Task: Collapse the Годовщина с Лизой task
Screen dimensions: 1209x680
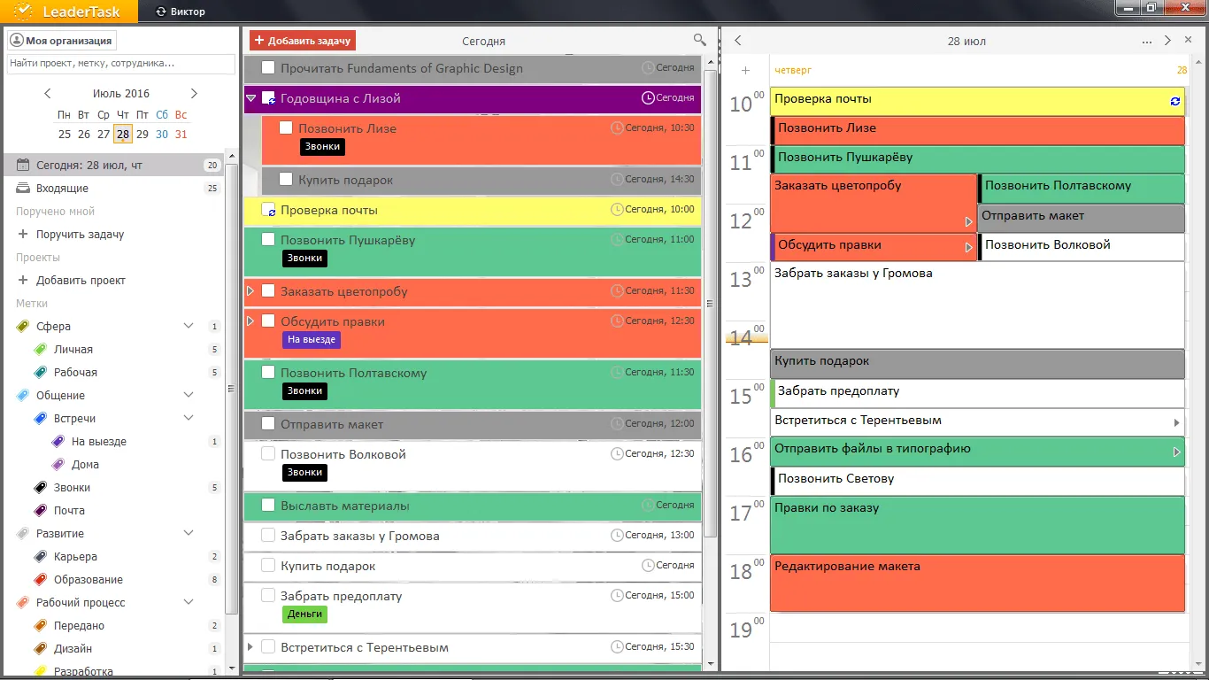Action: click(x=251, y=98)
